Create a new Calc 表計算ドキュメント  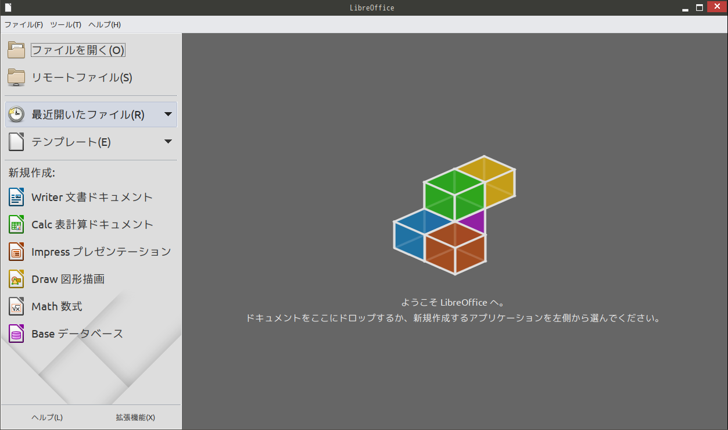tap(91, 225)
